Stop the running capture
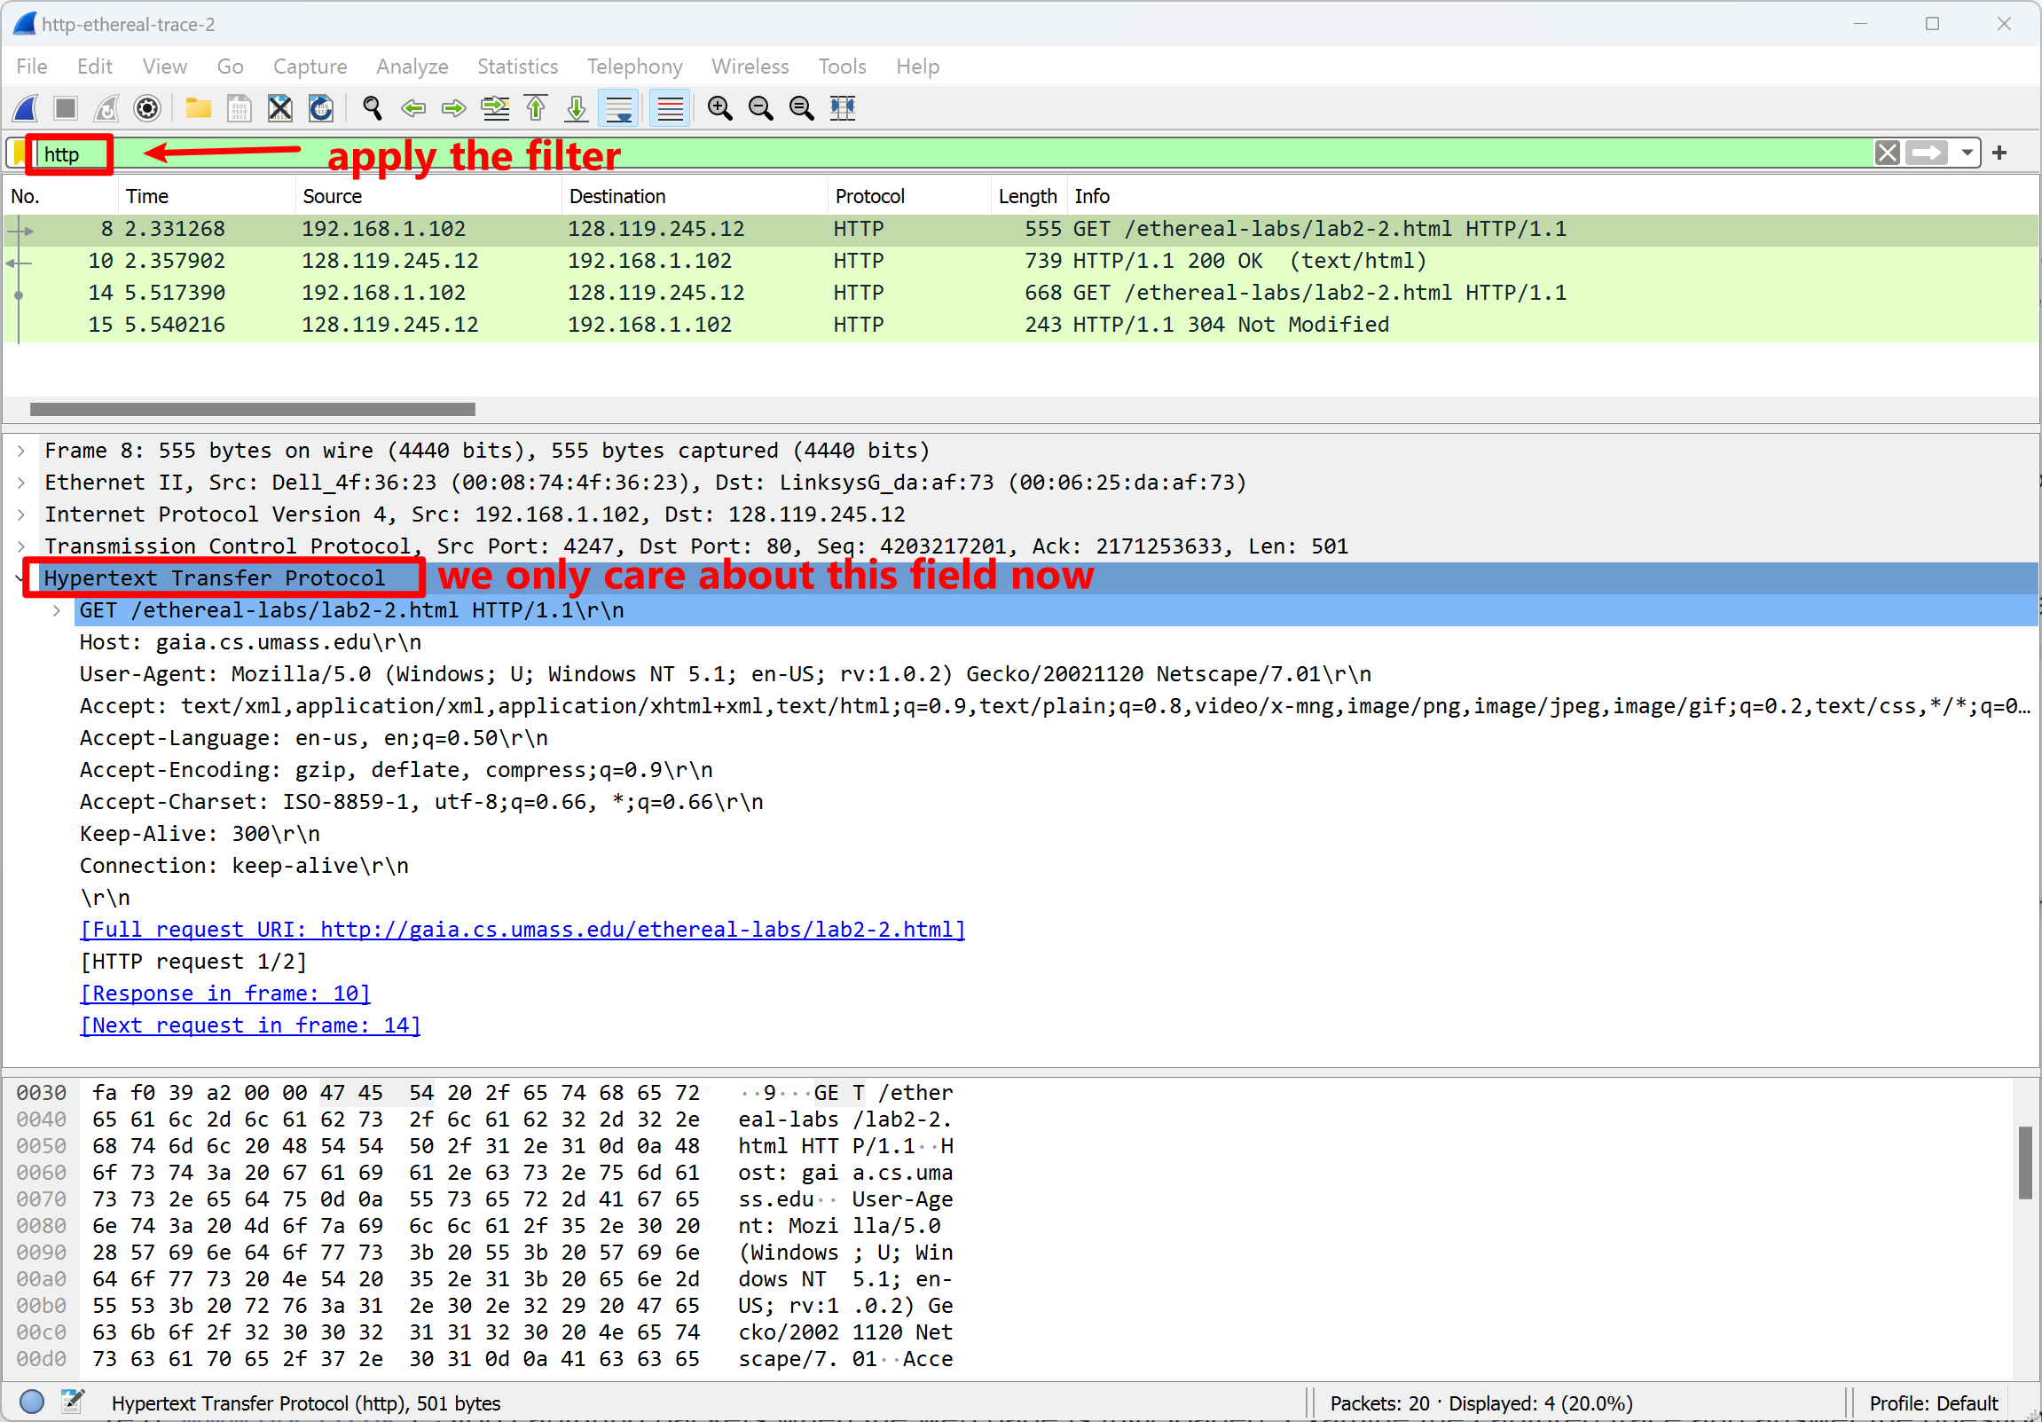The height and width of the screenshot is (1422, 2042). pyautogui.click(x=64, y=107)
